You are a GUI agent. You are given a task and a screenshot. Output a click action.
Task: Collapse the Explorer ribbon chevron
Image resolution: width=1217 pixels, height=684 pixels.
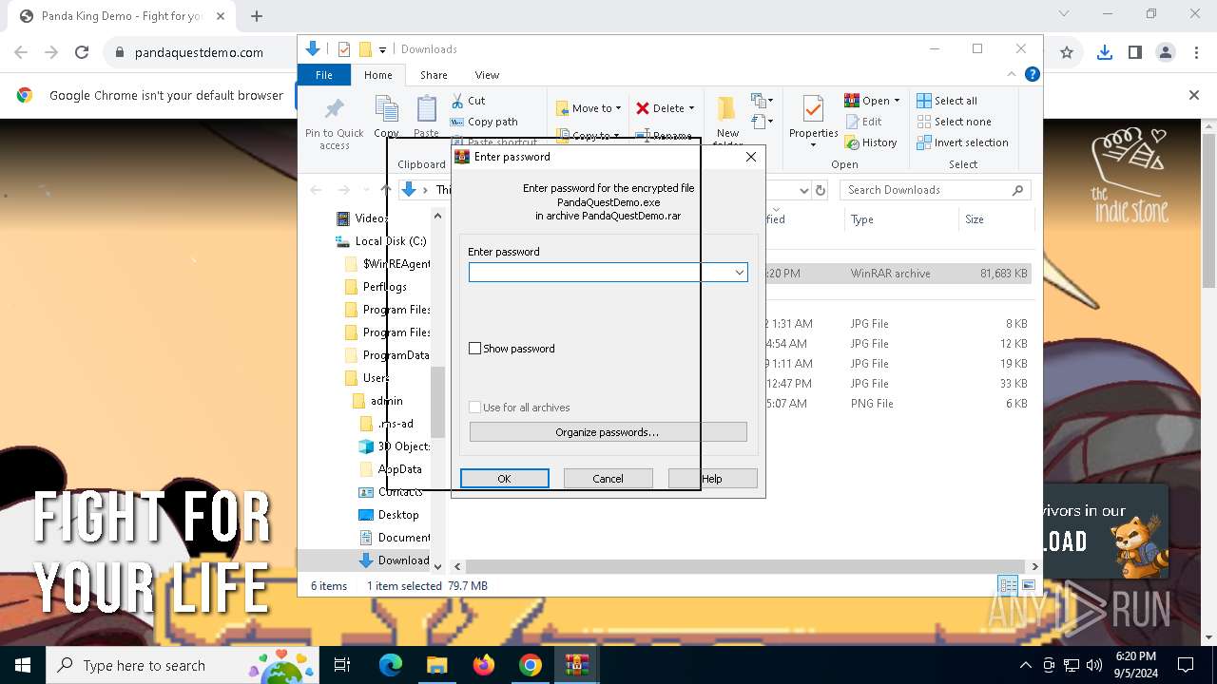pyautogui.click(x=1012, y=75)
